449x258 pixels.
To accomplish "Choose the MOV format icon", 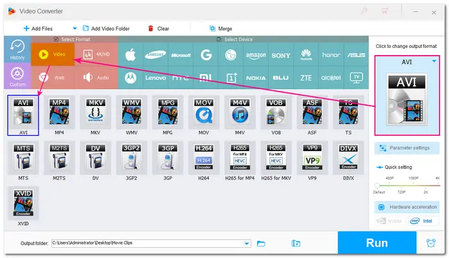I will (x=203, y=112).
